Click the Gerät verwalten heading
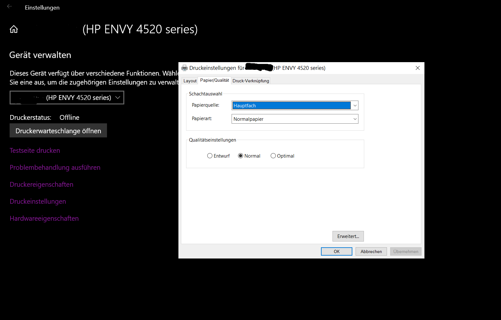Screen dimensions: 501x320 coord(40,55)
